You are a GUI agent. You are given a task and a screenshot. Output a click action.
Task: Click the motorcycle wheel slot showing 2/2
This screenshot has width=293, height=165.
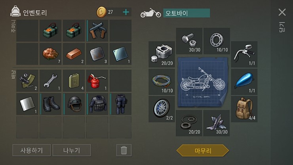tap(162, 109)
